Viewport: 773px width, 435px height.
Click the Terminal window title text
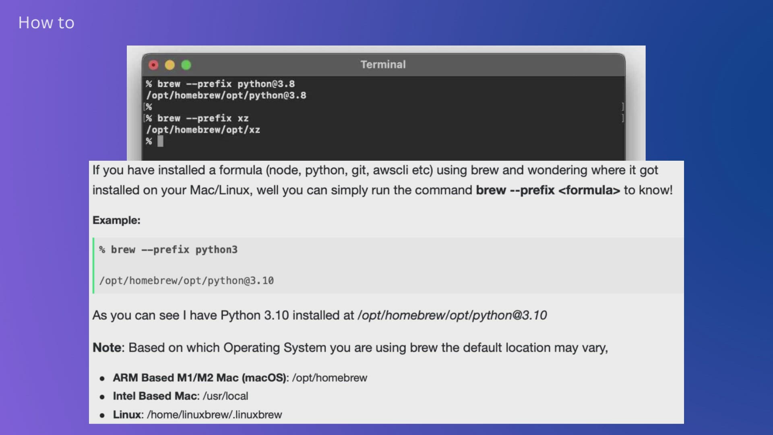tap(383, 64)
